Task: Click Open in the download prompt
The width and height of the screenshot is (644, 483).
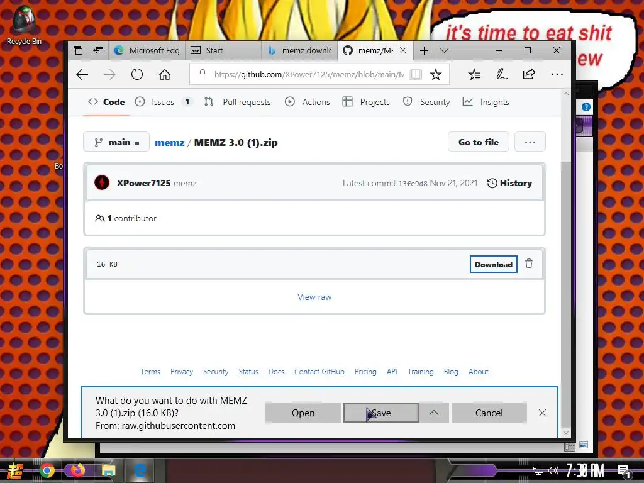Action: click(303, 413)
